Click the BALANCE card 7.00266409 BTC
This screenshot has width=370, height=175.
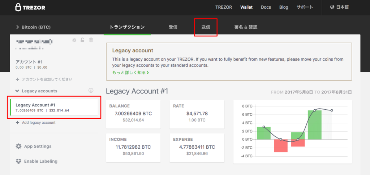133,114
